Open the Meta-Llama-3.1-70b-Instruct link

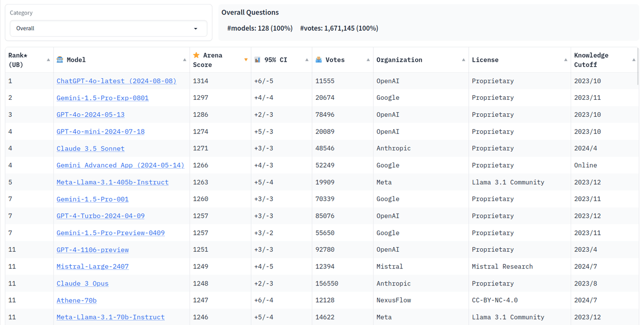tap(111, 317)
